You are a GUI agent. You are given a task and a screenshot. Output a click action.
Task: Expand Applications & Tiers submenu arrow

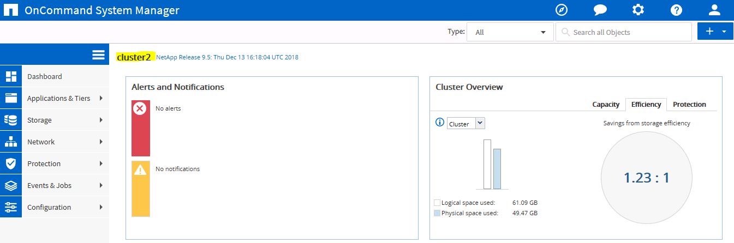coord(101,98)
